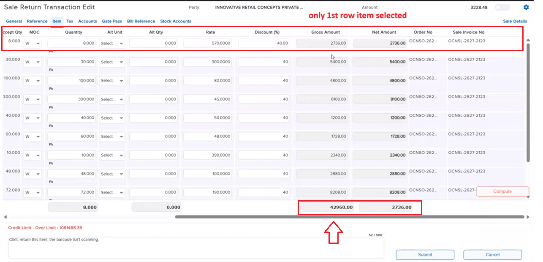Click the remarks text box about barcode

[196, 247]
